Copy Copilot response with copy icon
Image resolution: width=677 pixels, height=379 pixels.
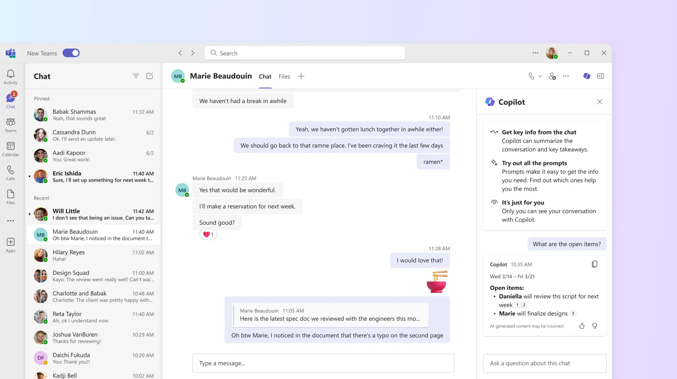594,264
